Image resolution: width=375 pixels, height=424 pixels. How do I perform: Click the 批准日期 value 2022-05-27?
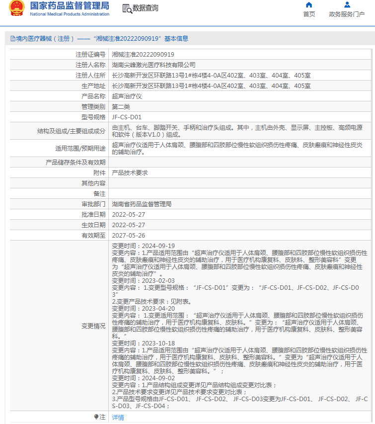click(x=128, y=215)
